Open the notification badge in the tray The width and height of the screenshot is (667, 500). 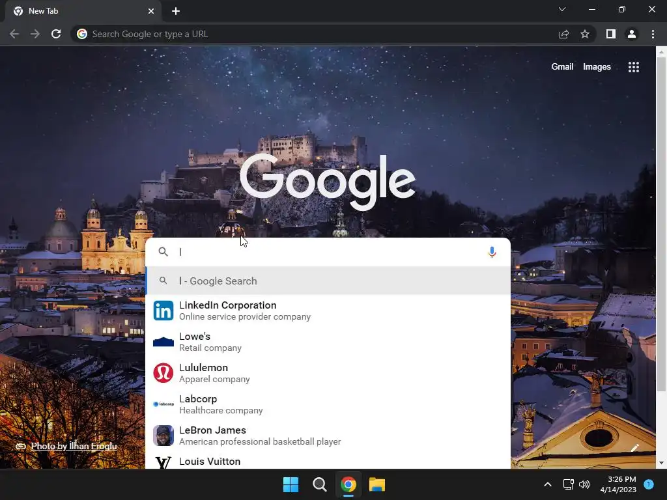649,484
